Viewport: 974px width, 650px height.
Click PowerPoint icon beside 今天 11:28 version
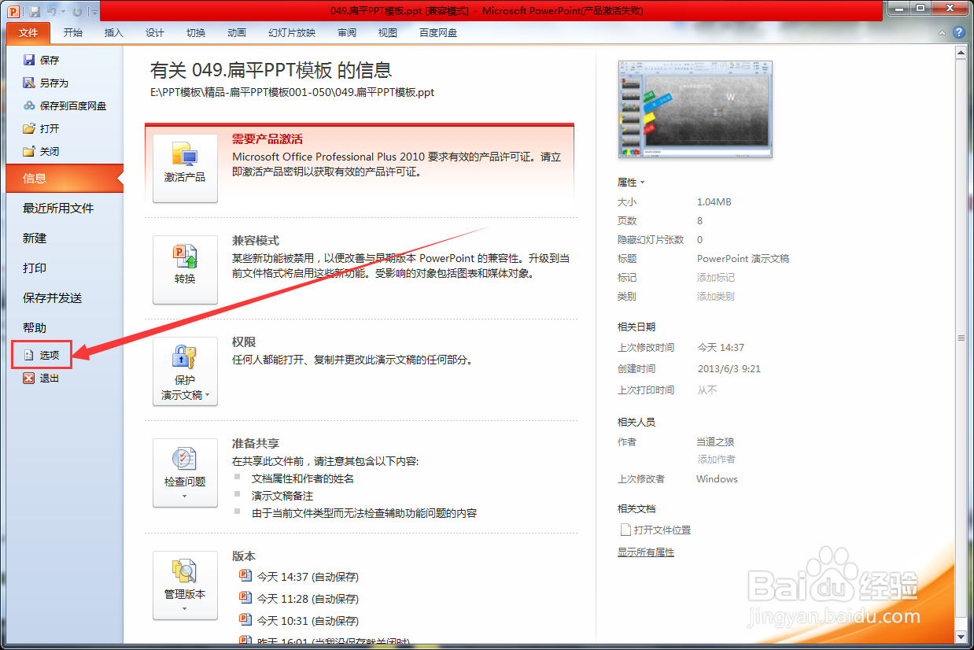[x=245, y=598]
